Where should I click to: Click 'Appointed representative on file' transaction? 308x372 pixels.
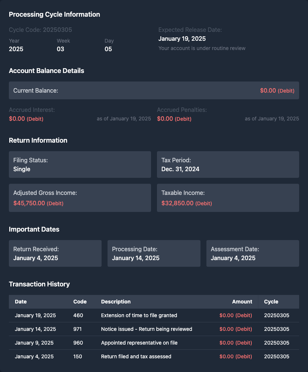139,343
